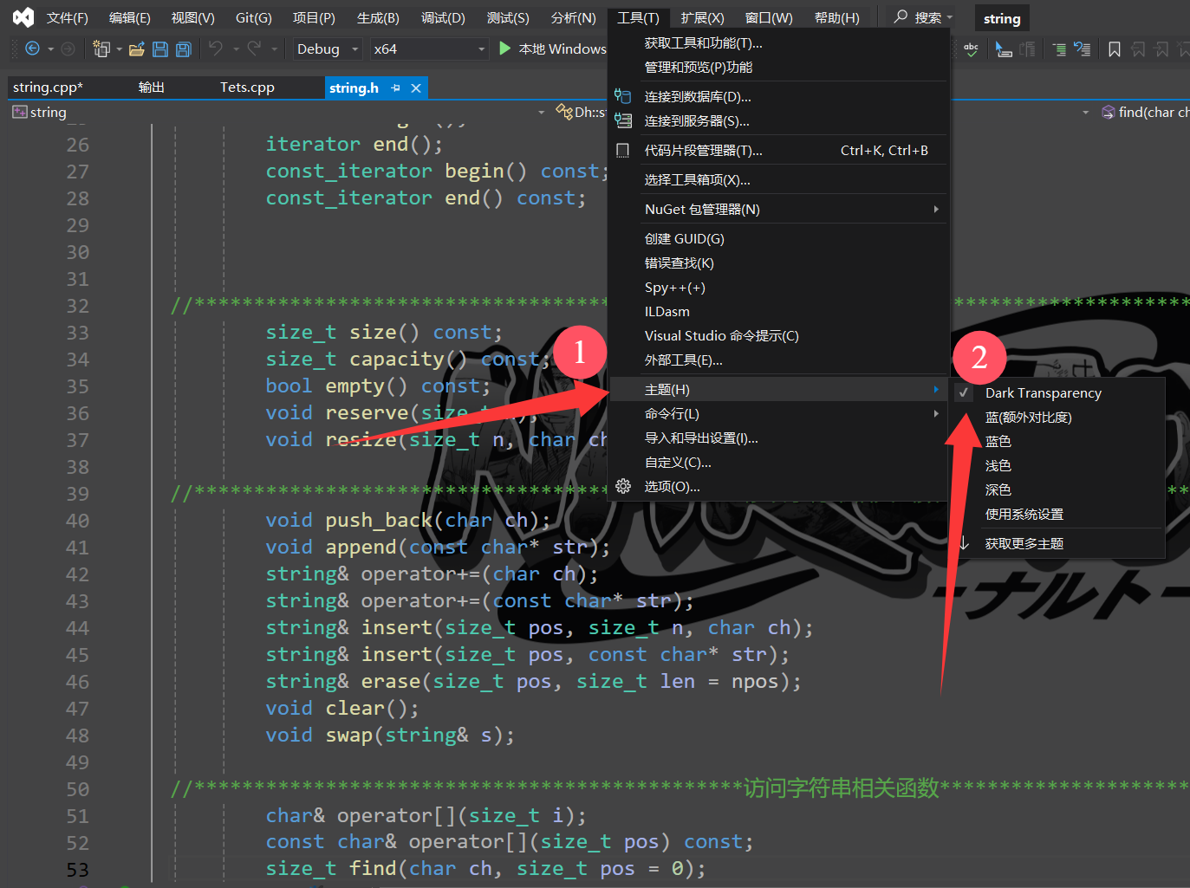Viewport: 1190px width, 888px height.
Task: Open the Git(G) menu
Action: 254,17
